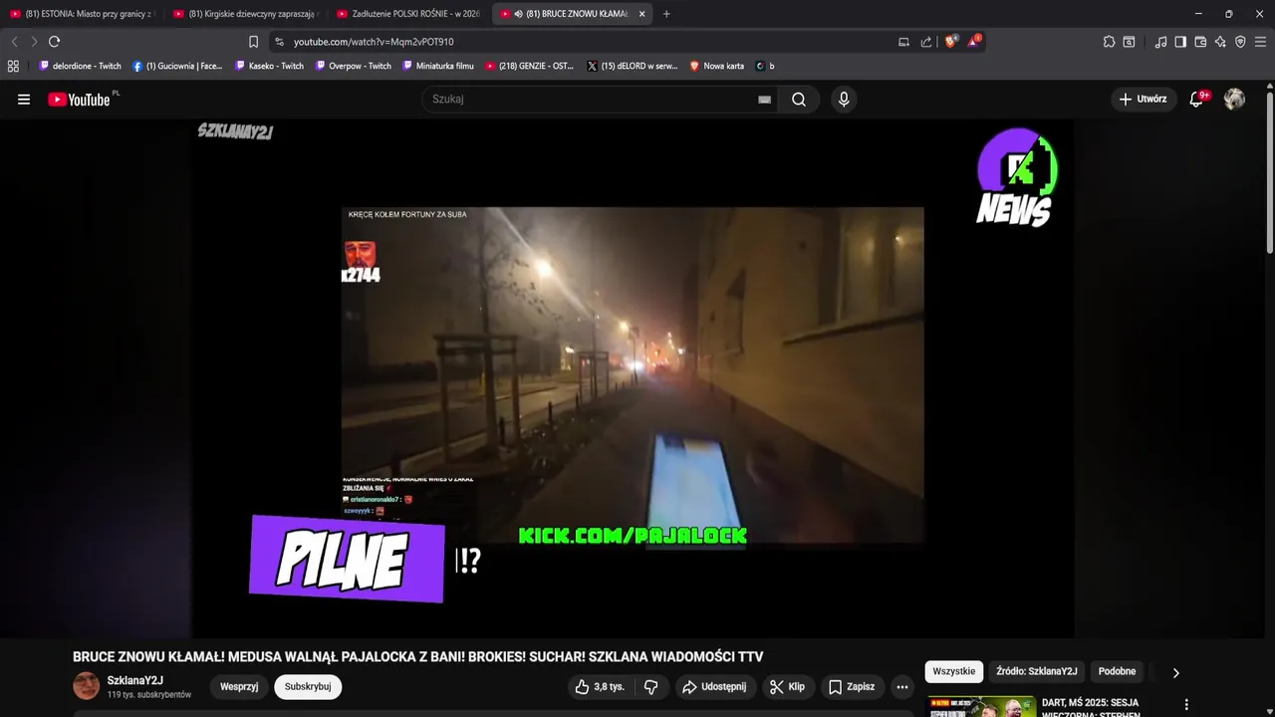Open the extensions puzzle icon
The width and height of the screenshot is (1275, 717).
tap(1109, 42)
